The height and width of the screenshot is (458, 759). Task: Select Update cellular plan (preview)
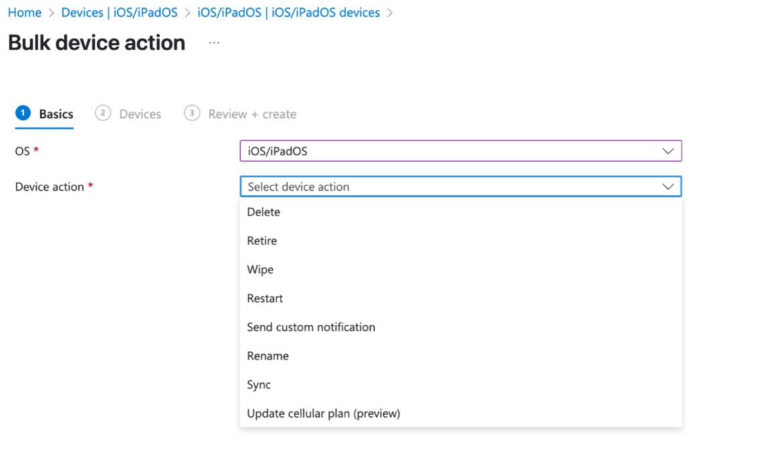[x=323, y=414]
